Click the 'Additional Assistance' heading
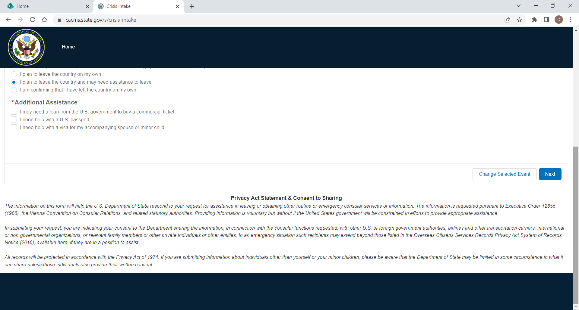The height and width of the screenshot is (310, 579). [x=46, y=102]
